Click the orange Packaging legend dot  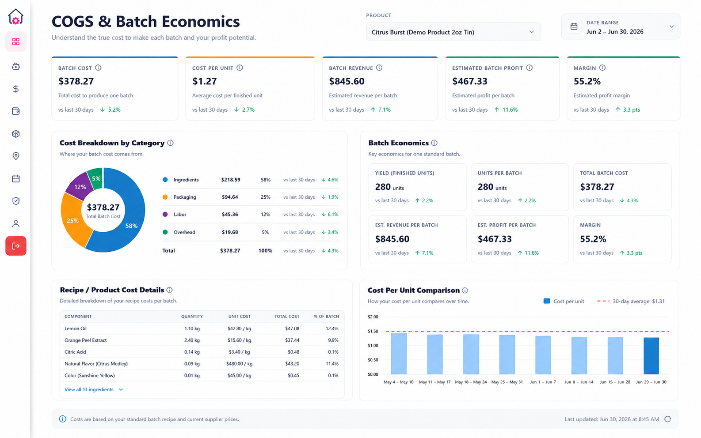[x=165, y=197]
